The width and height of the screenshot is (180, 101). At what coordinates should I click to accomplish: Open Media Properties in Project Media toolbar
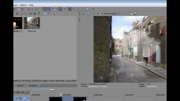[x=21, y=14]
